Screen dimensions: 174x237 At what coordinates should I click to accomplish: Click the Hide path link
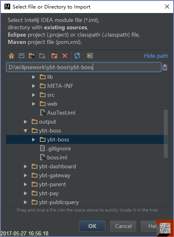[x=156, y=56]
